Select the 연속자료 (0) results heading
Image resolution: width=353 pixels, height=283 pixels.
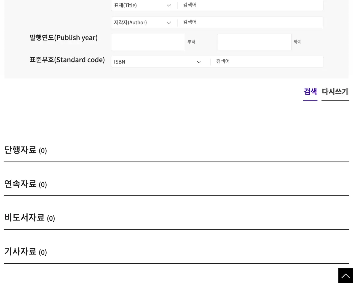pyautogui.click(x=26, y=184)
